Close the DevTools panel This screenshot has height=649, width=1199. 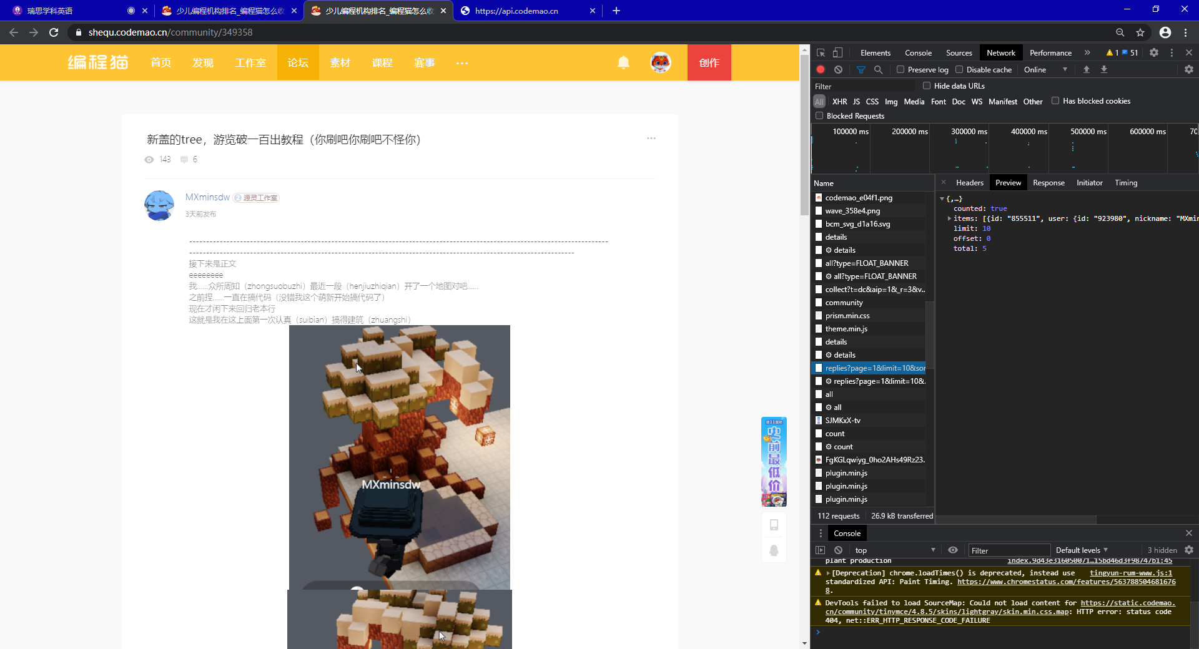tap(1189, 53)
